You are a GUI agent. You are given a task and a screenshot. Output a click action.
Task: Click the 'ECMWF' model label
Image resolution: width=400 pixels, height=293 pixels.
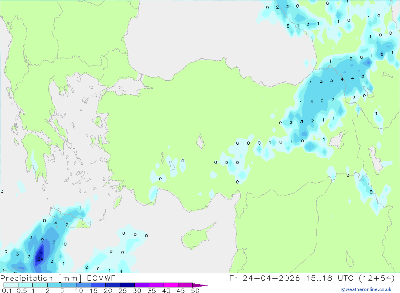click(101, 278)
